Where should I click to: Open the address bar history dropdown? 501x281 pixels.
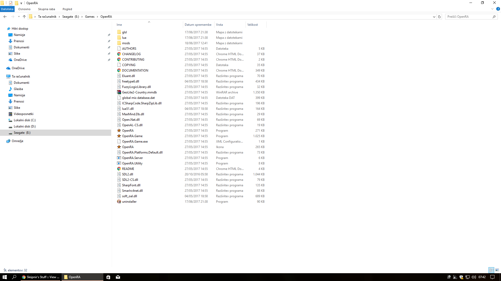point(434,17)
